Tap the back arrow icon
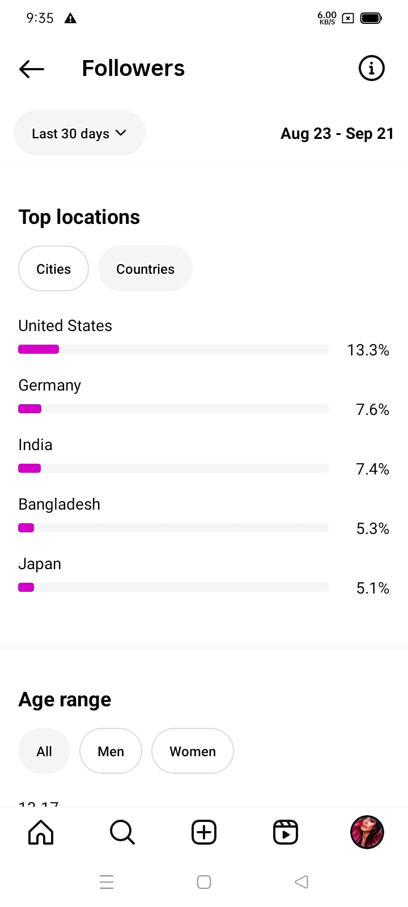408x907 pixels. 32,69
